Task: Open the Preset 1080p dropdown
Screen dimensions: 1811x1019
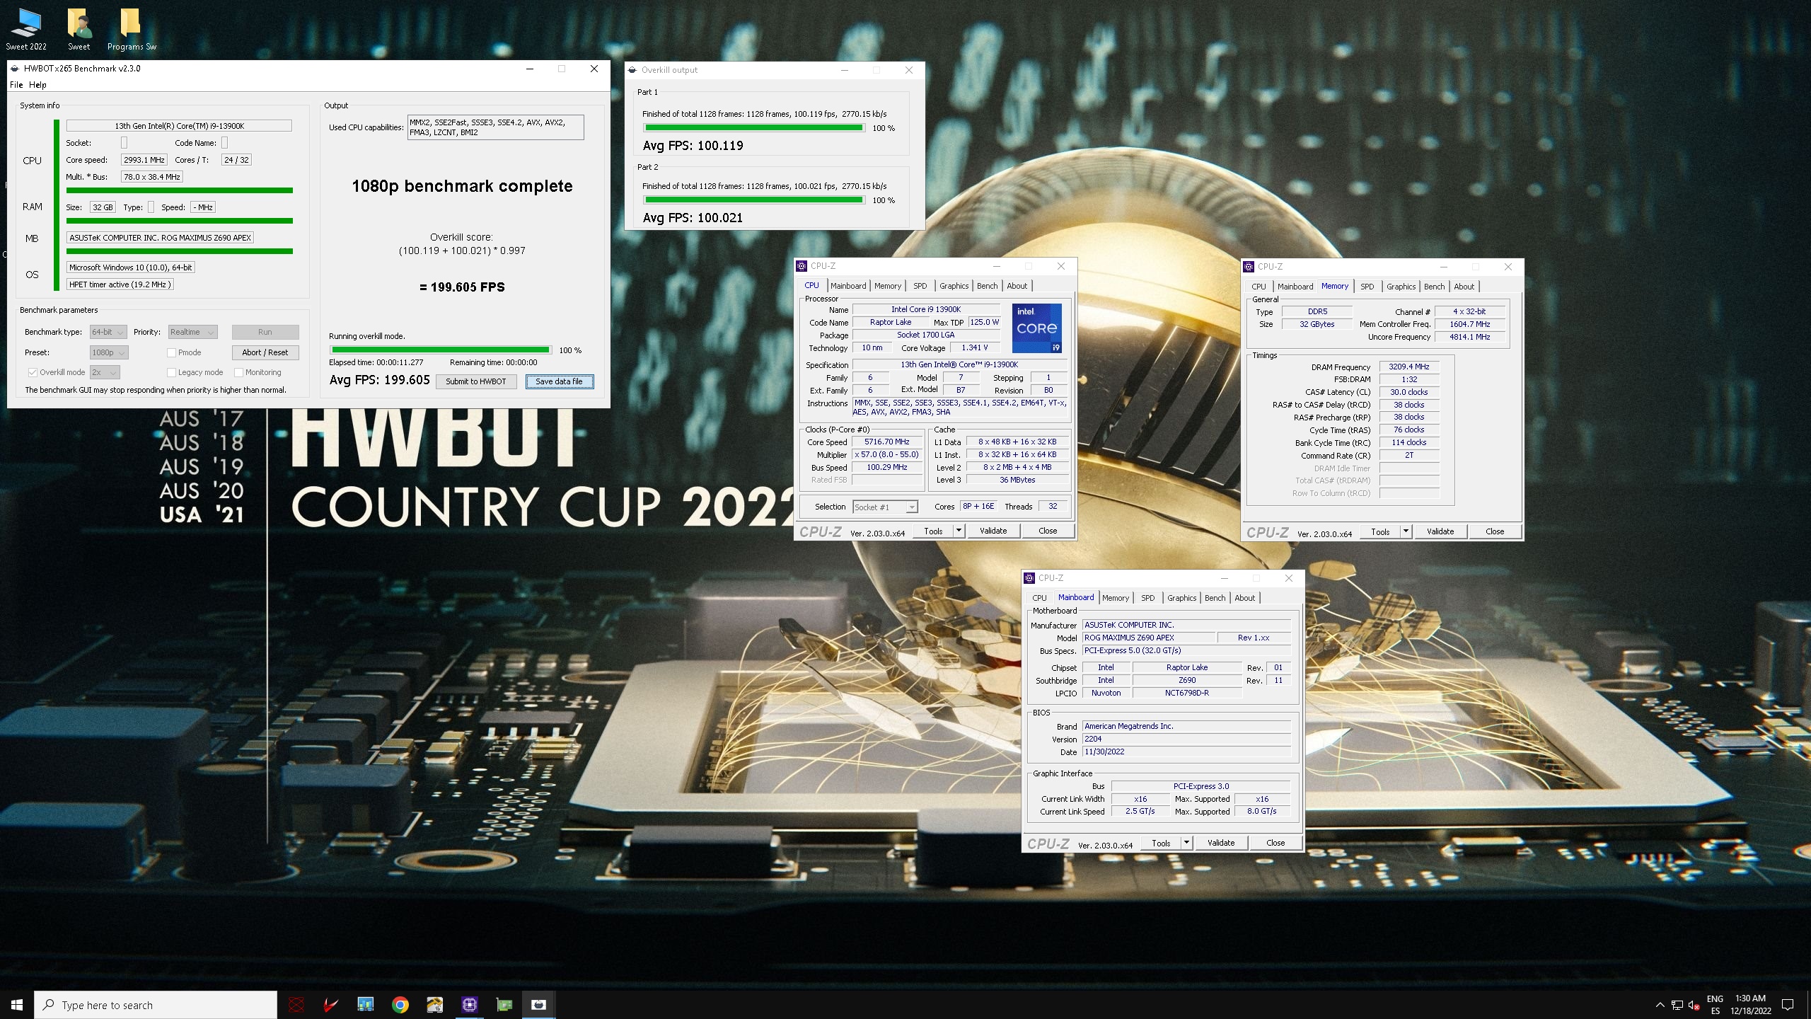Action: coord(108,352)
